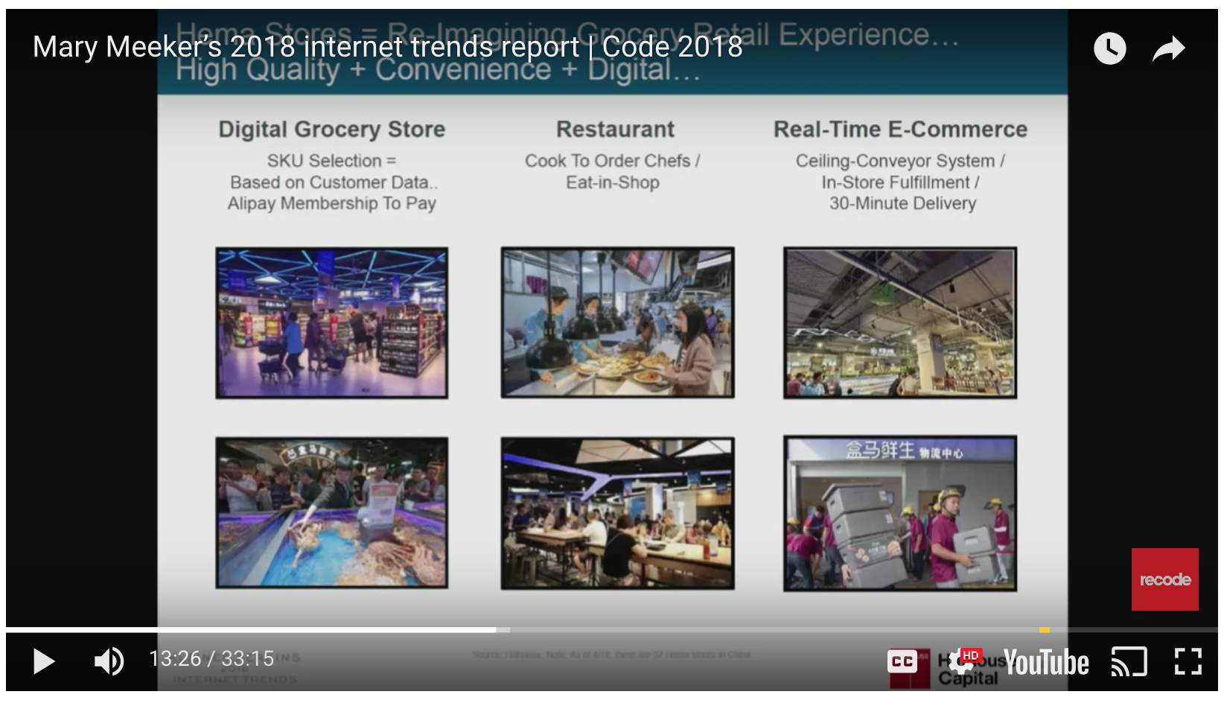Open the Mary Meeker video title link
1224x706 pixels.
pos(387,47)
